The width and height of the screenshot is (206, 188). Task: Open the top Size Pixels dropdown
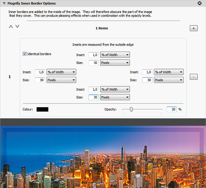click(x=115, y=63)
